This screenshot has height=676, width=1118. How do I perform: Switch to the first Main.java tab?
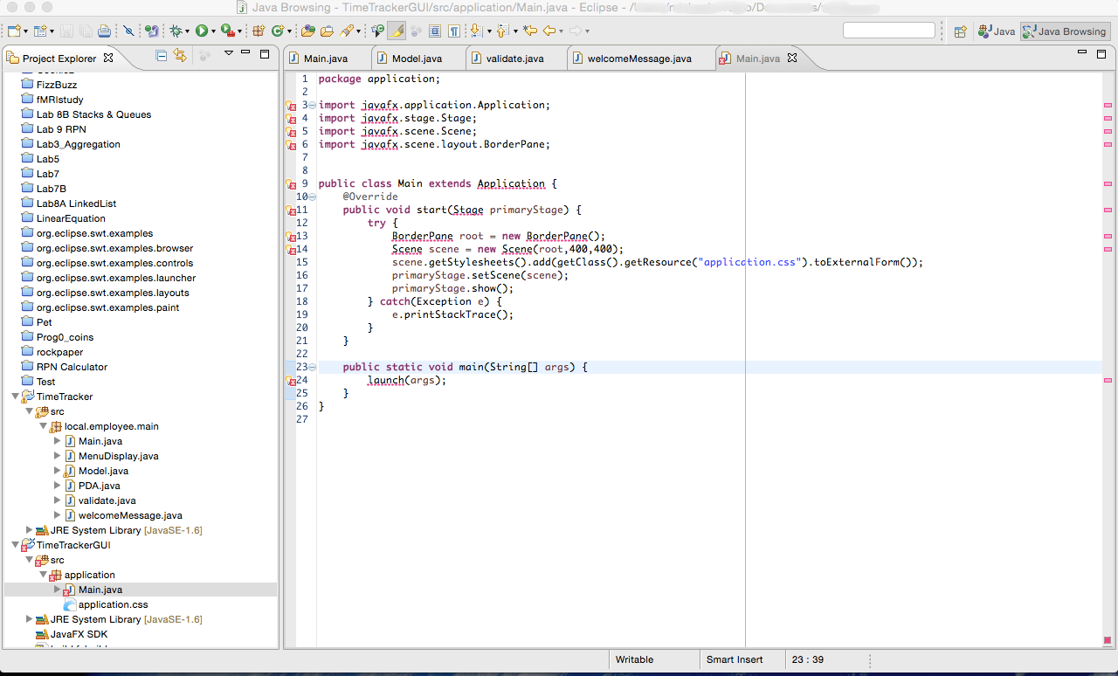coord(327,59)
